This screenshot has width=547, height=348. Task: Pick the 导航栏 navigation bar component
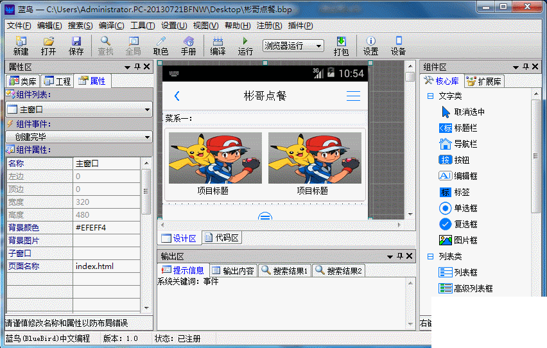click(x=458, y=144)
